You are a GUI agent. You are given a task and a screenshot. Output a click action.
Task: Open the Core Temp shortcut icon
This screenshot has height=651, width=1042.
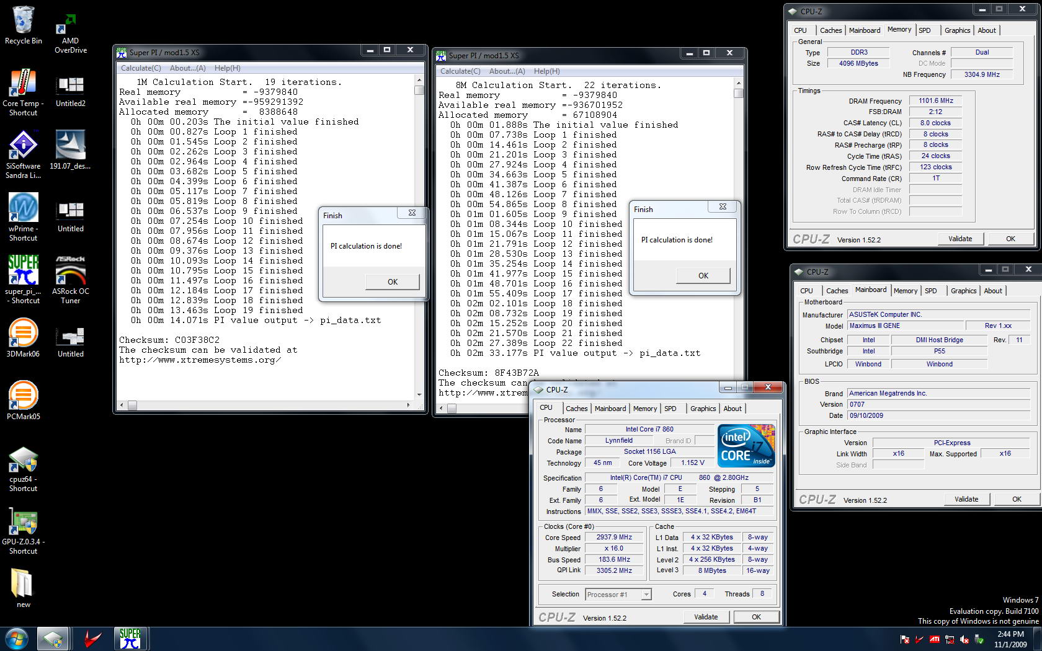pyautogui.click(x=24, y=92)
